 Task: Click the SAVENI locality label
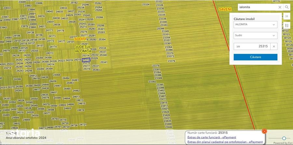point(225,9)
